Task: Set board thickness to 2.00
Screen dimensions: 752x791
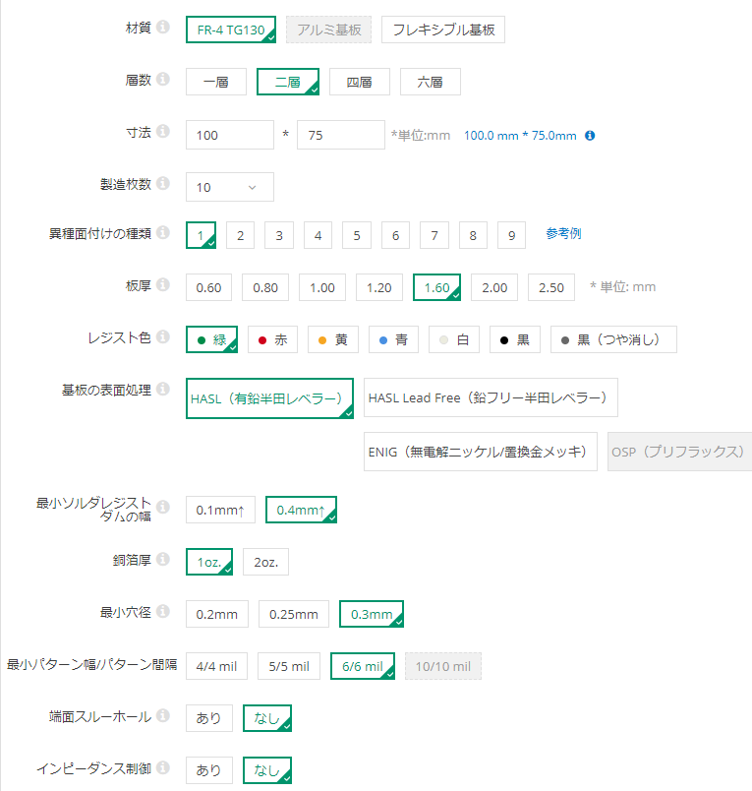Action: click(x=494, y=287)
